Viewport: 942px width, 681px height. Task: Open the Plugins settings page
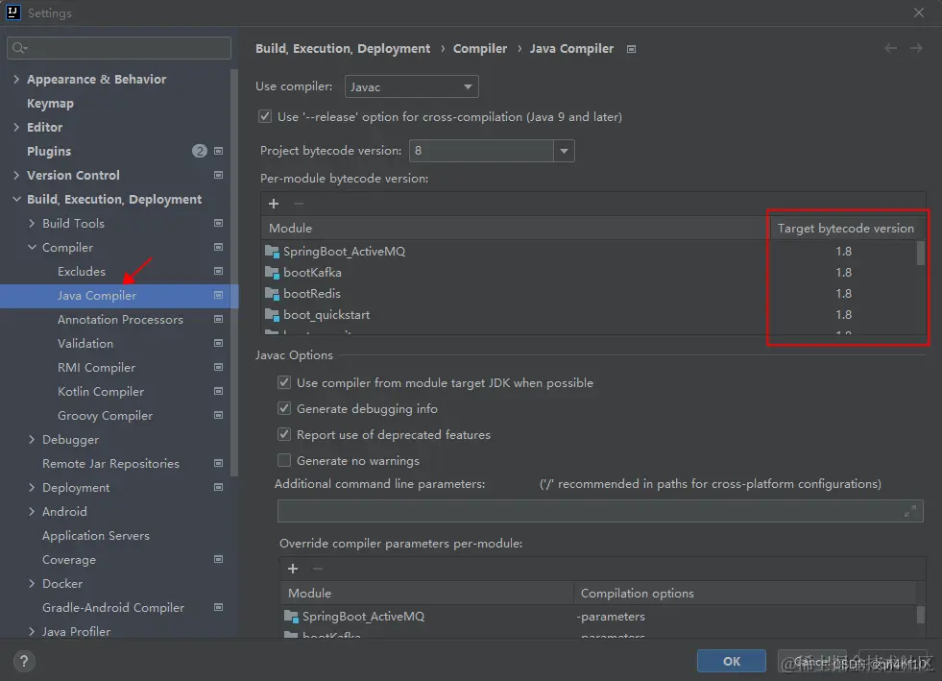click(49, 152)
